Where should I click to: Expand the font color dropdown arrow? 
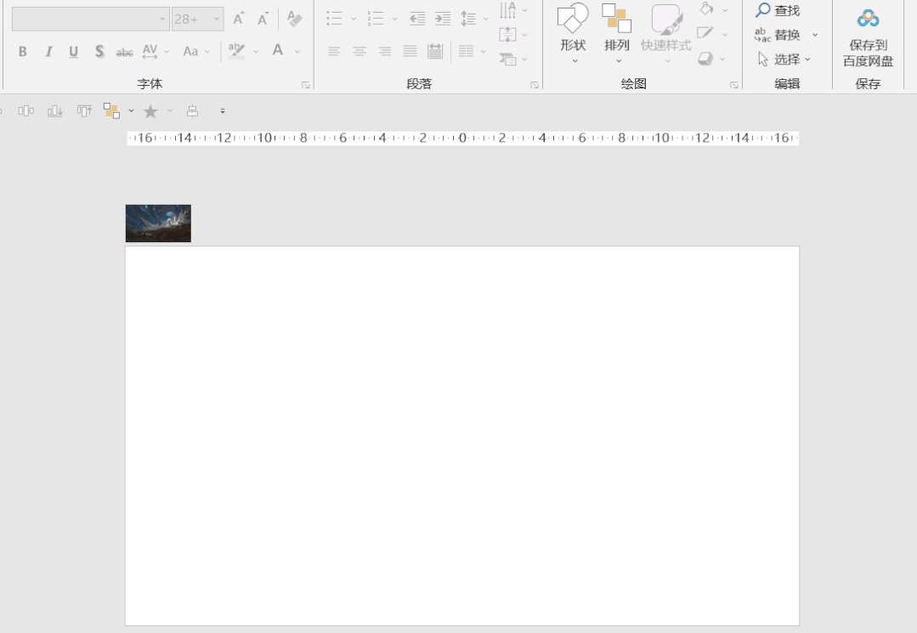pyautogui.click(x=297, y=52)
